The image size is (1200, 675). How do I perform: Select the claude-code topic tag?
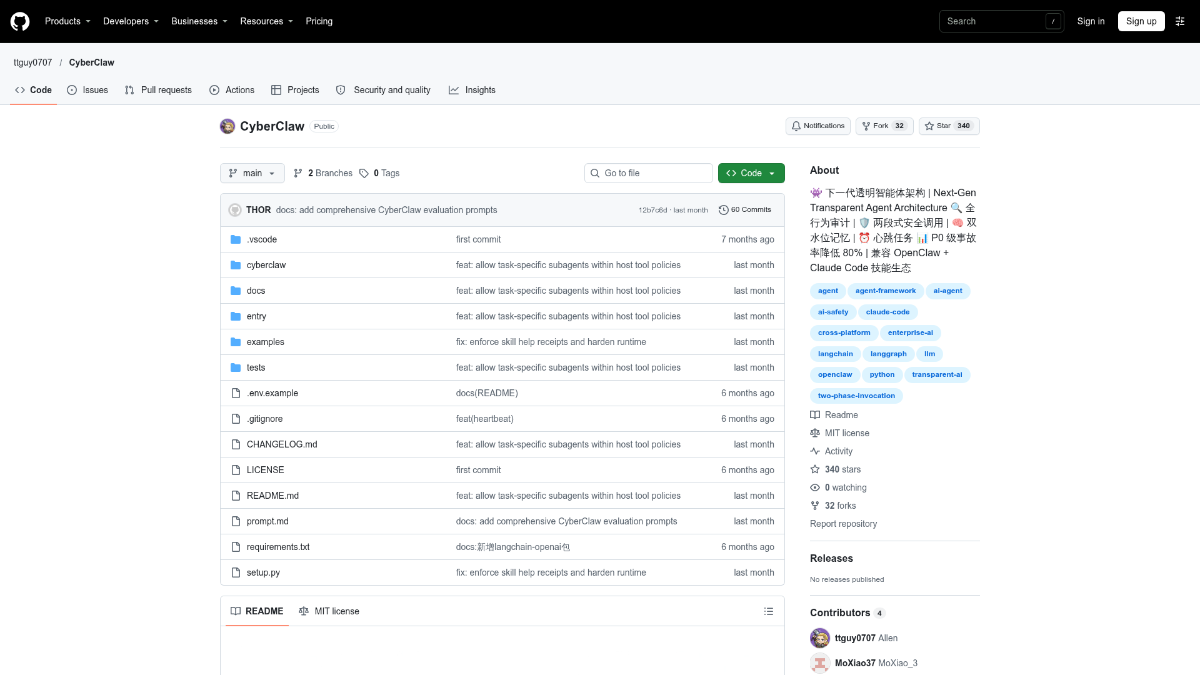887,312
